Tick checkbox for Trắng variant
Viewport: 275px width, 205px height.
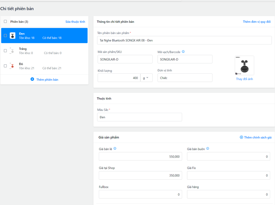pos(5,51)
